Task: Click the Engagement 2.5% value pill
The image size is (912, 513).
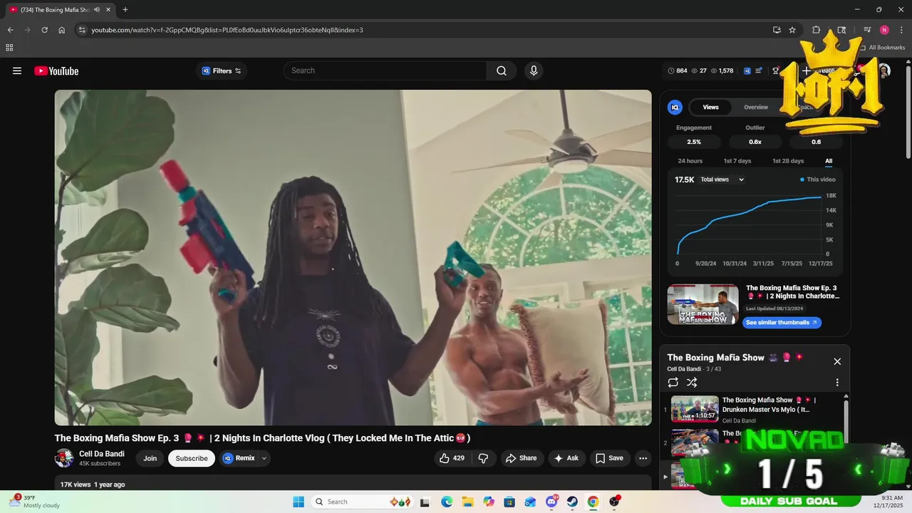Action: (694, 142)
